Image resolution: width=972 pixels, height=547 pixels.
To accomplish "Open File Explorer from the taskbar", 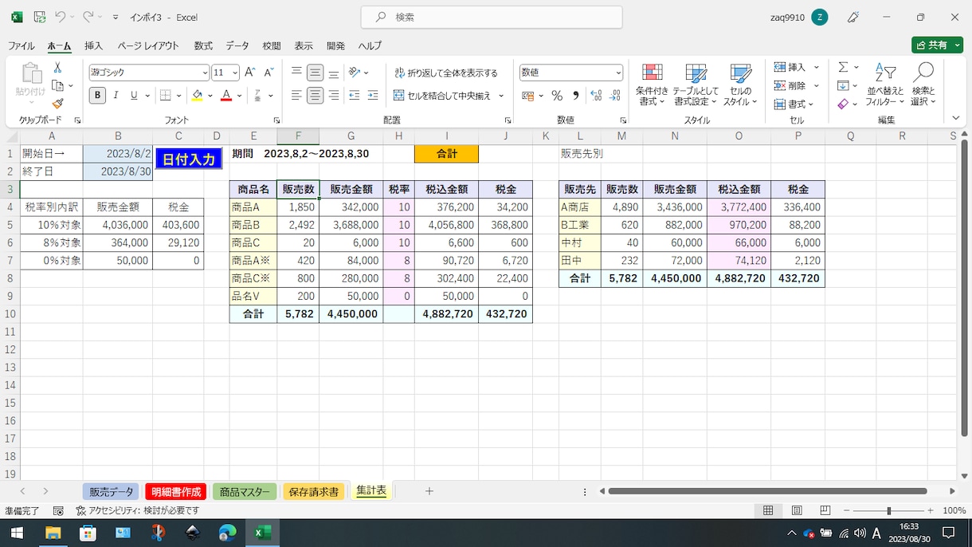I will tap(53, 533).
